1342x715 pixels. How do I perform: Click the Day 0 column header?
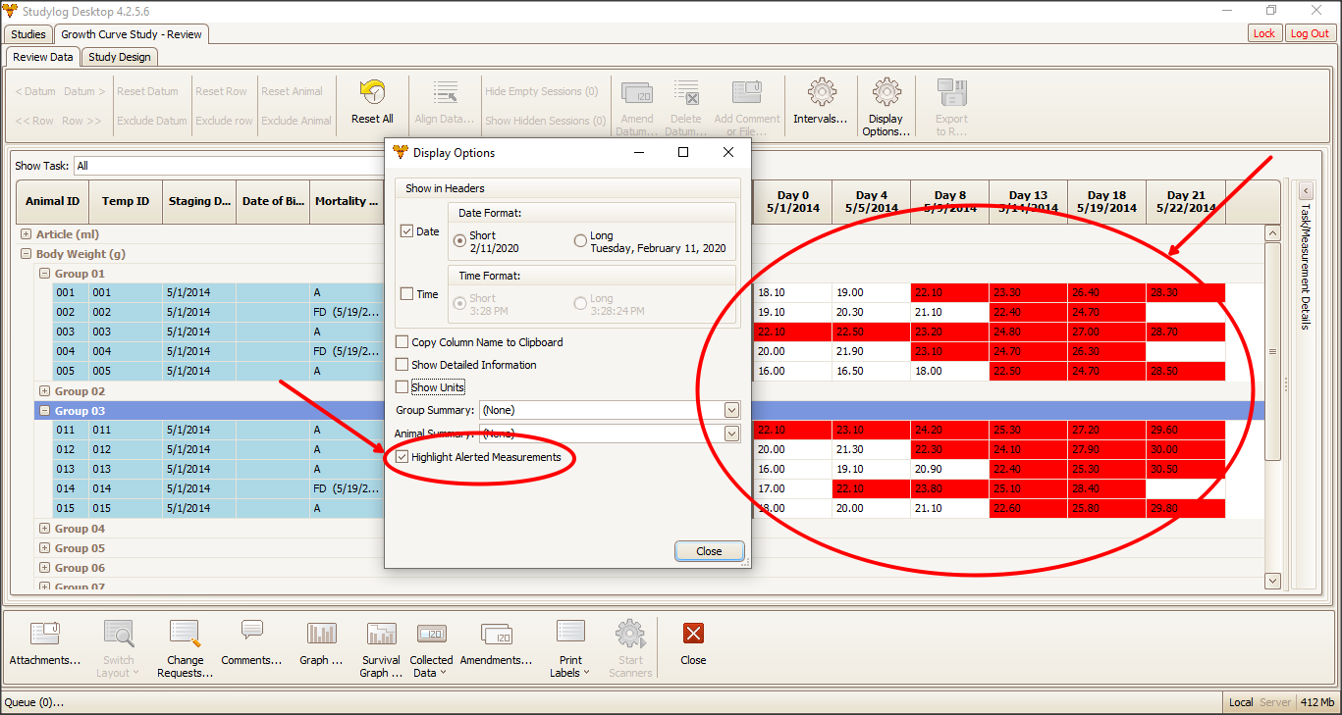(793, 201)
